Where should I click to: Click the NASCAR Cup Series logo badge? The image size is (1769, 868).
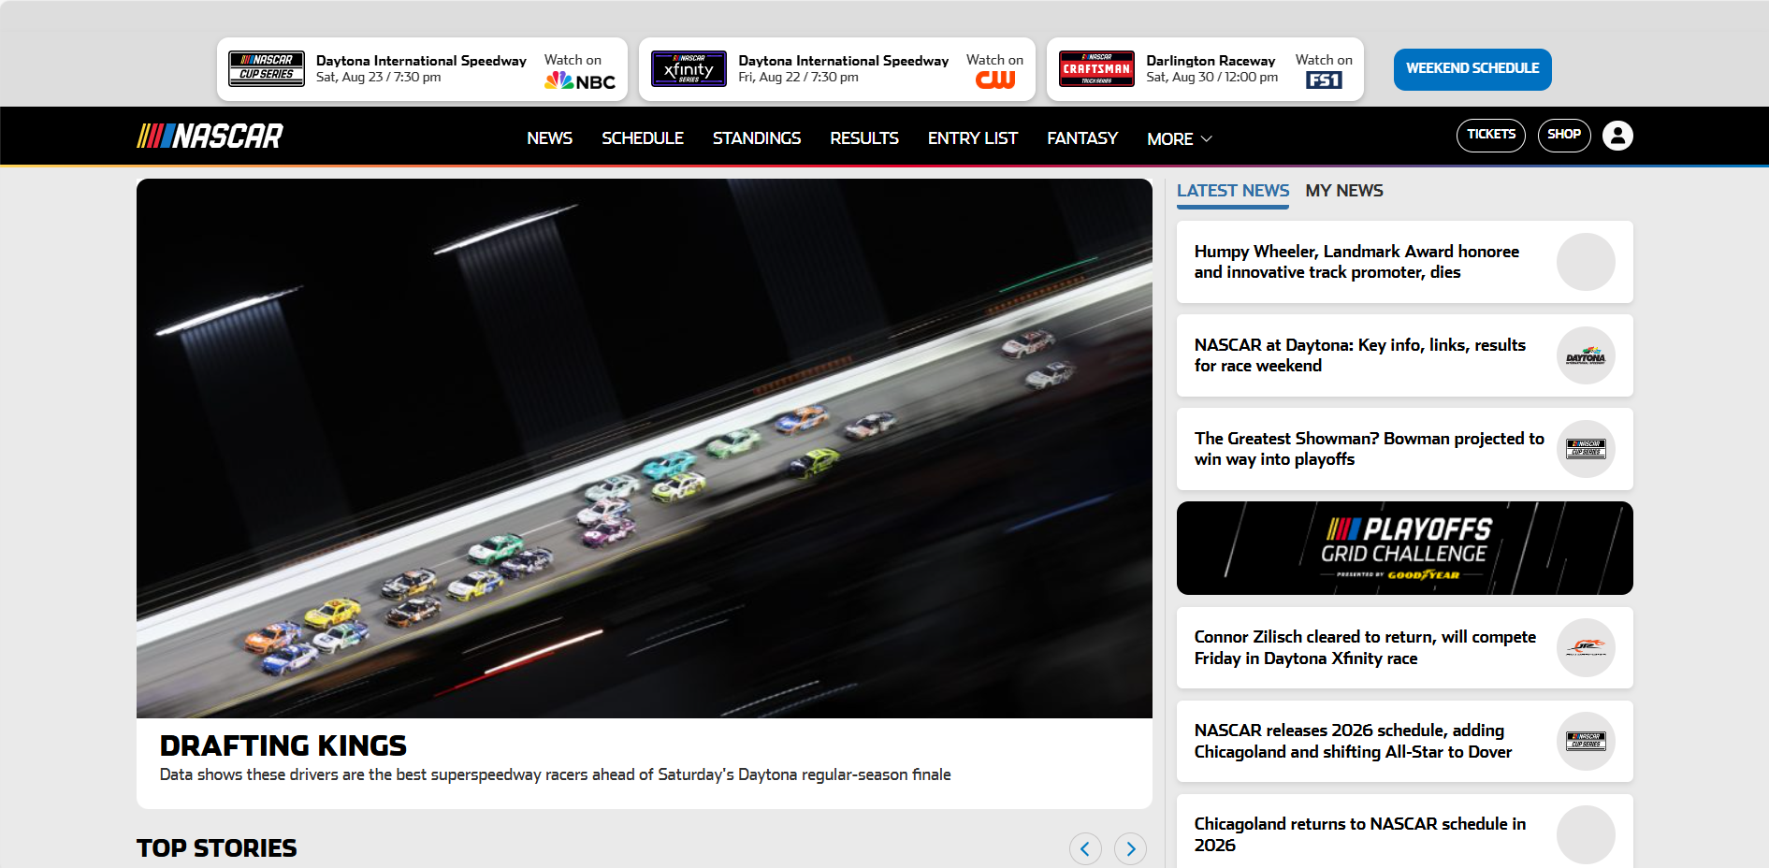pyautogui.click(x=267, y=69)
